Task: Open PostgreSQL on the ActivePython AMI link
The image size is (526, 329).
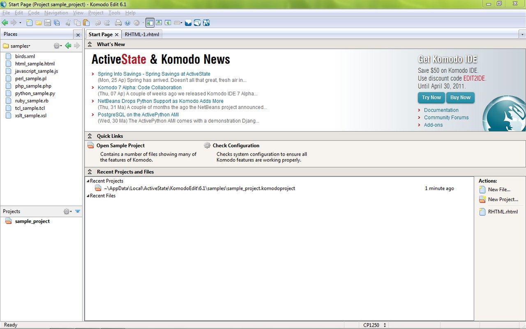Action: tap(138, 115)
